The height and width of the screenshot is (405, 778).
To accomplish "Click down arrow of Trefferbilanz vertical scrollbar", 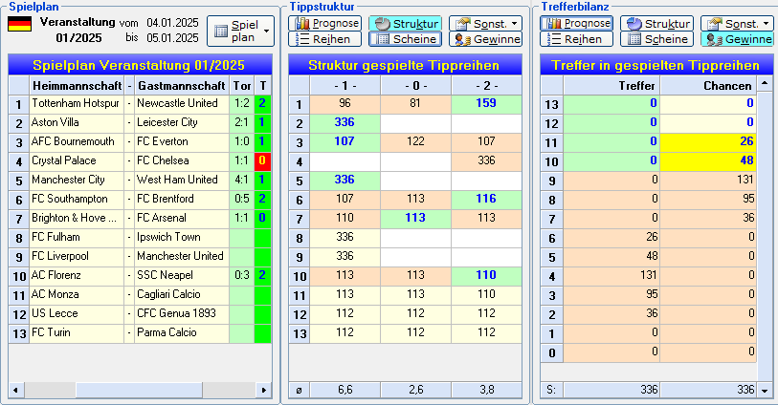I will click(x=765, y=391).
